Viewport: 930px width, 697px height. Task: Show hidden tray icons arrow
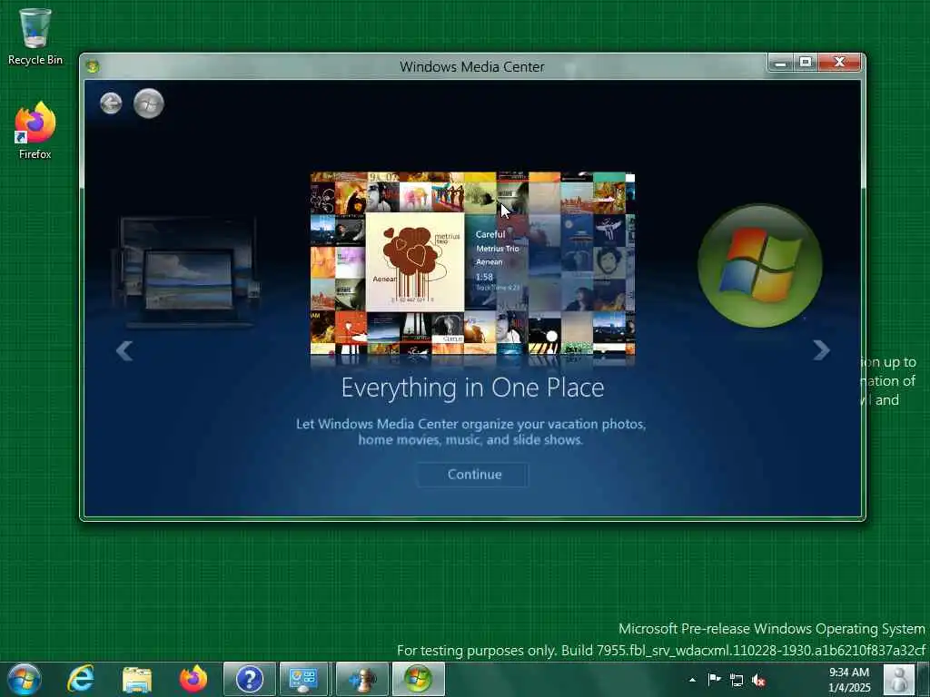pyautogui.click(x=692, y=680)
